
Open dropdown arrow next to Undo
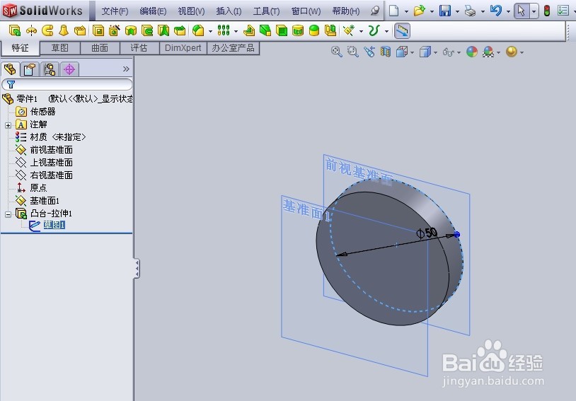(508, 11)
